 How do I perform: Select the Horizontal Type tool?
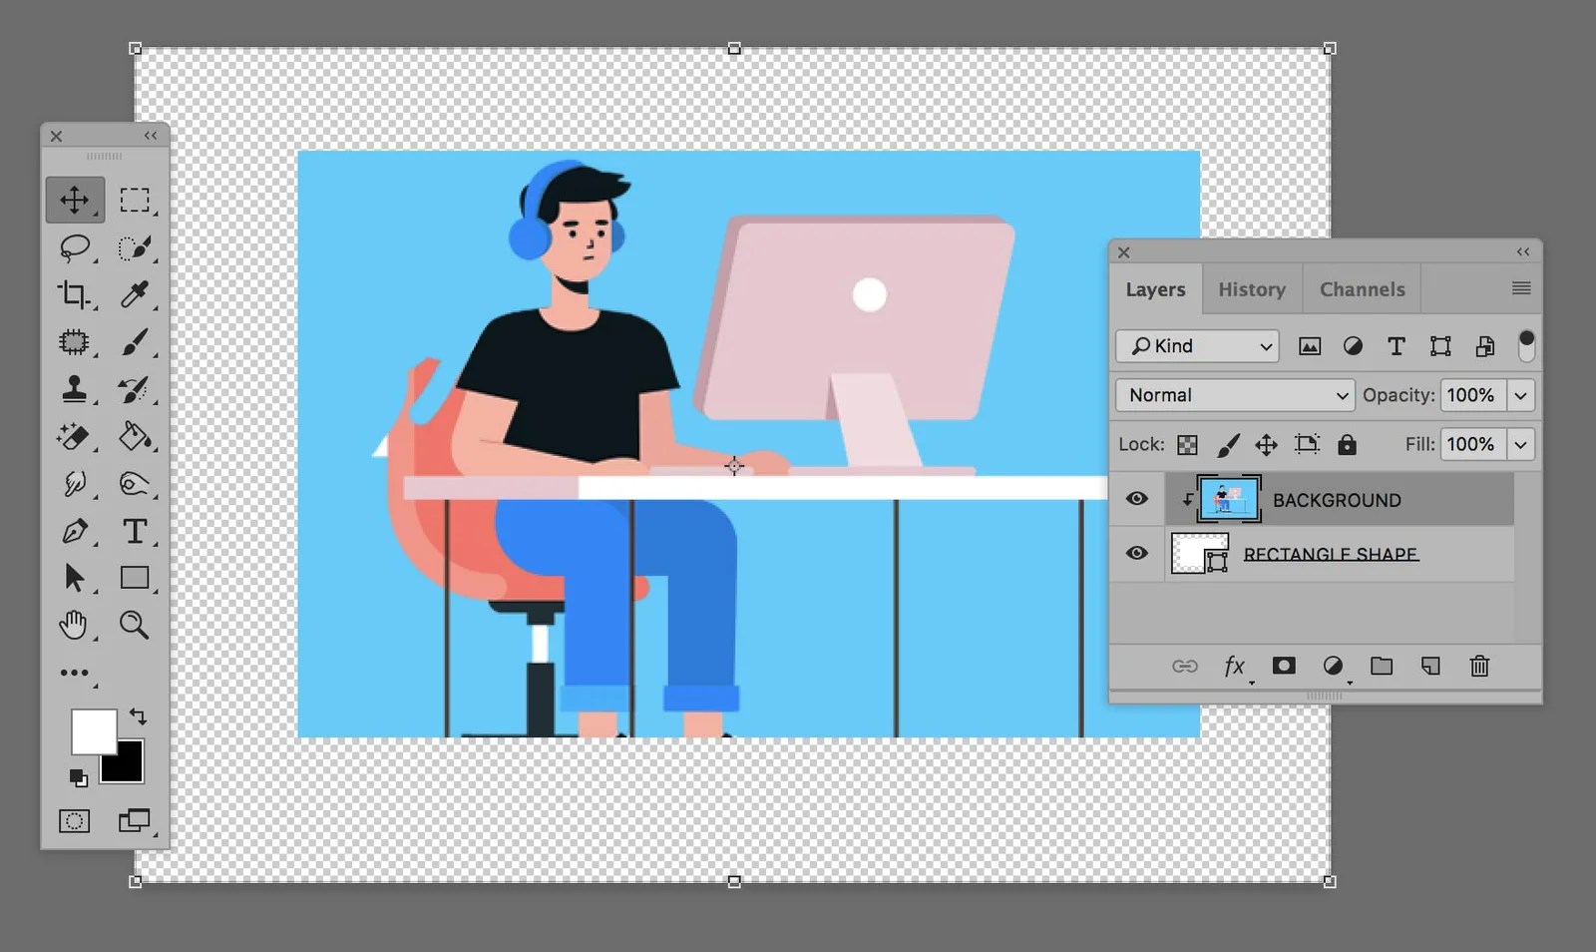pyautogui.click(x=138, y=531)
